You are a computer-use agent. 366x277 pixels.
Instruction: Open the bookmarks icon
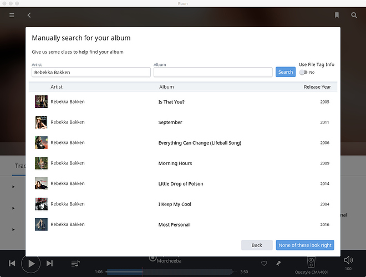(x=337, y=15)
